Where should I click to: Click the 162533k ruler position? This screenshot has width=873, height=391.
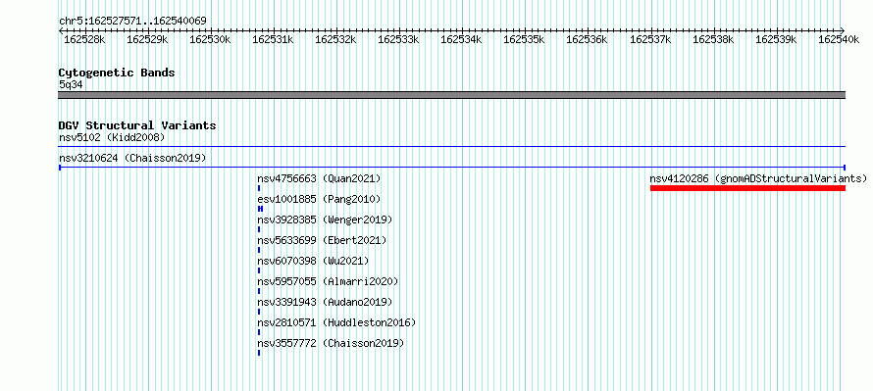tap(399, 39)
